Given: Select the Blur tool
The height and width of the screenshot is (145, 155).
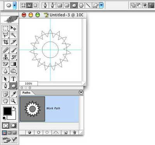Looking at the screenshot, I should (x=5, y=71).
